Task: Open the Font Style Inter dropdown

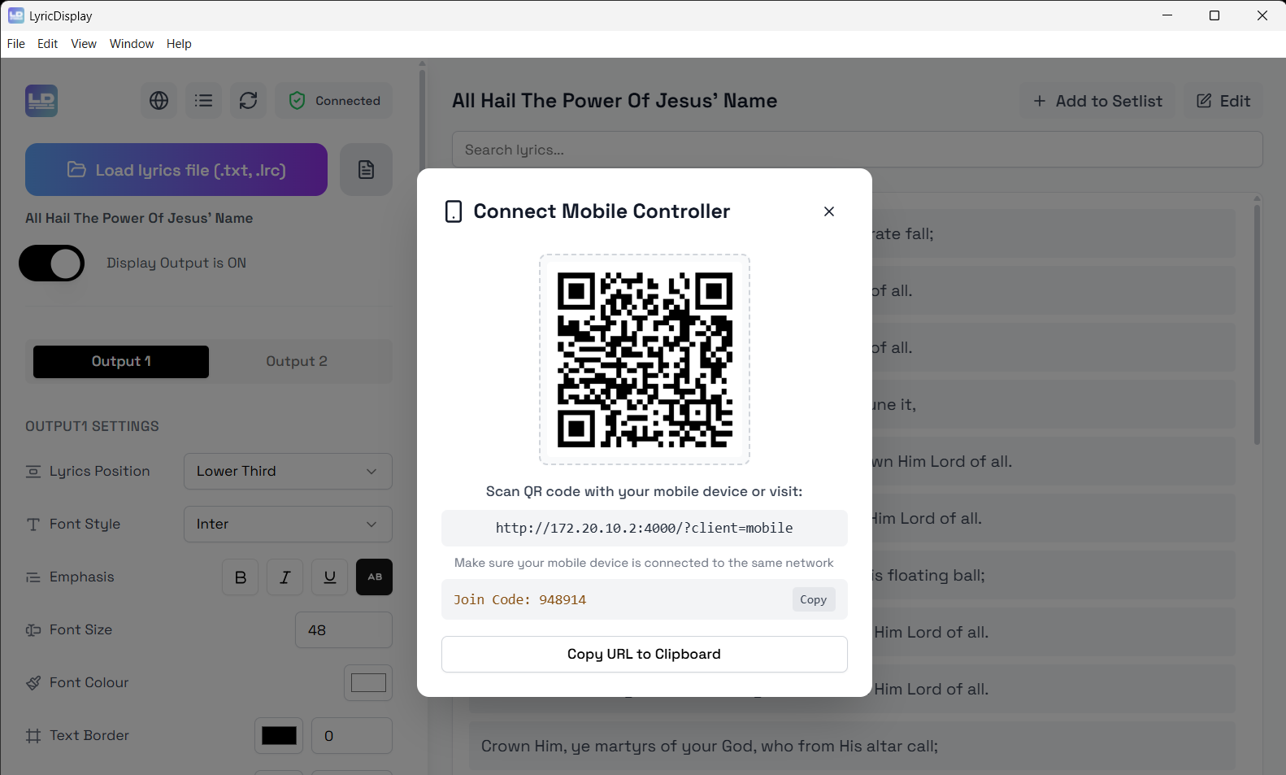Action: click(288, 525)
